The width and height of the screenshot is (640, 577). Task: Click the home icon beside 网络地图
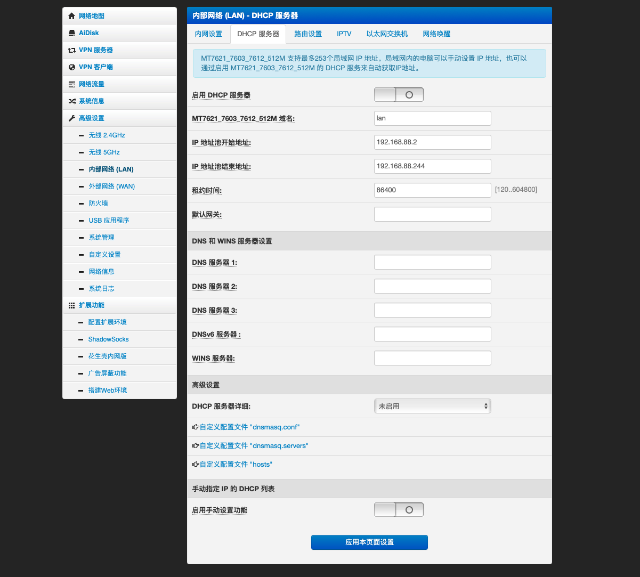72,16
